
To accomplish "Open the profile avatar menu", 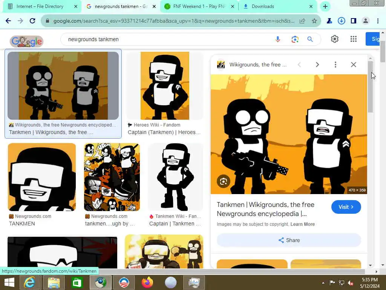I will [366, 21].
